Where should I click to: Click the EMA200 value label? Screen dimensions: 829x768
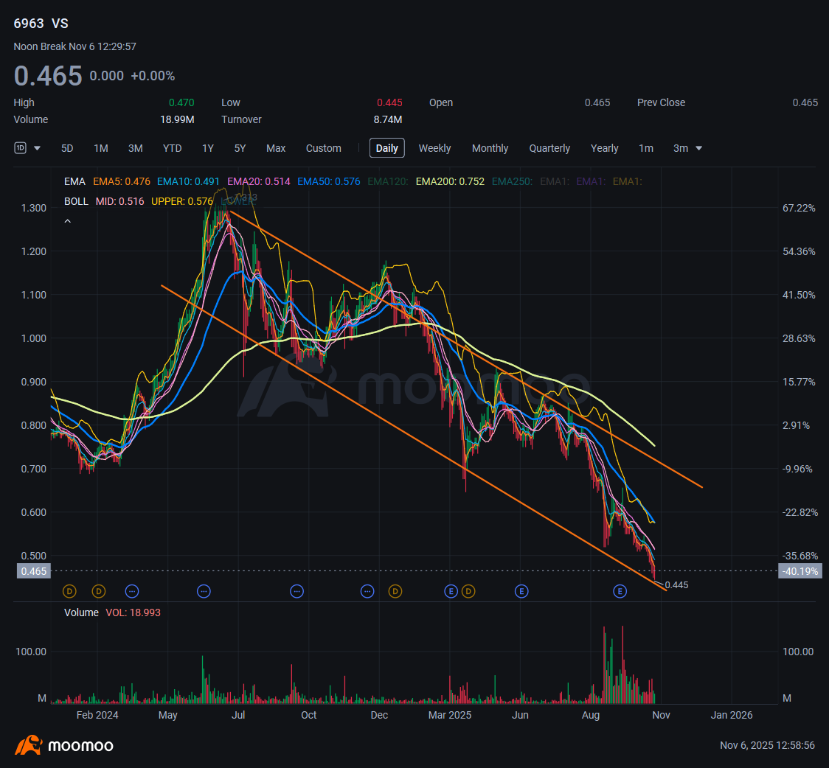coord(450,182)
